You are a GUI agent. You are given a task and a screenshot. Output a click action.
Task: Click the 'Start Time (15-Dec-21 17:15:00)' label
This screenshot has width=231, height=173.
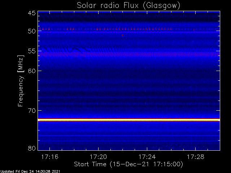click(128, 164)
